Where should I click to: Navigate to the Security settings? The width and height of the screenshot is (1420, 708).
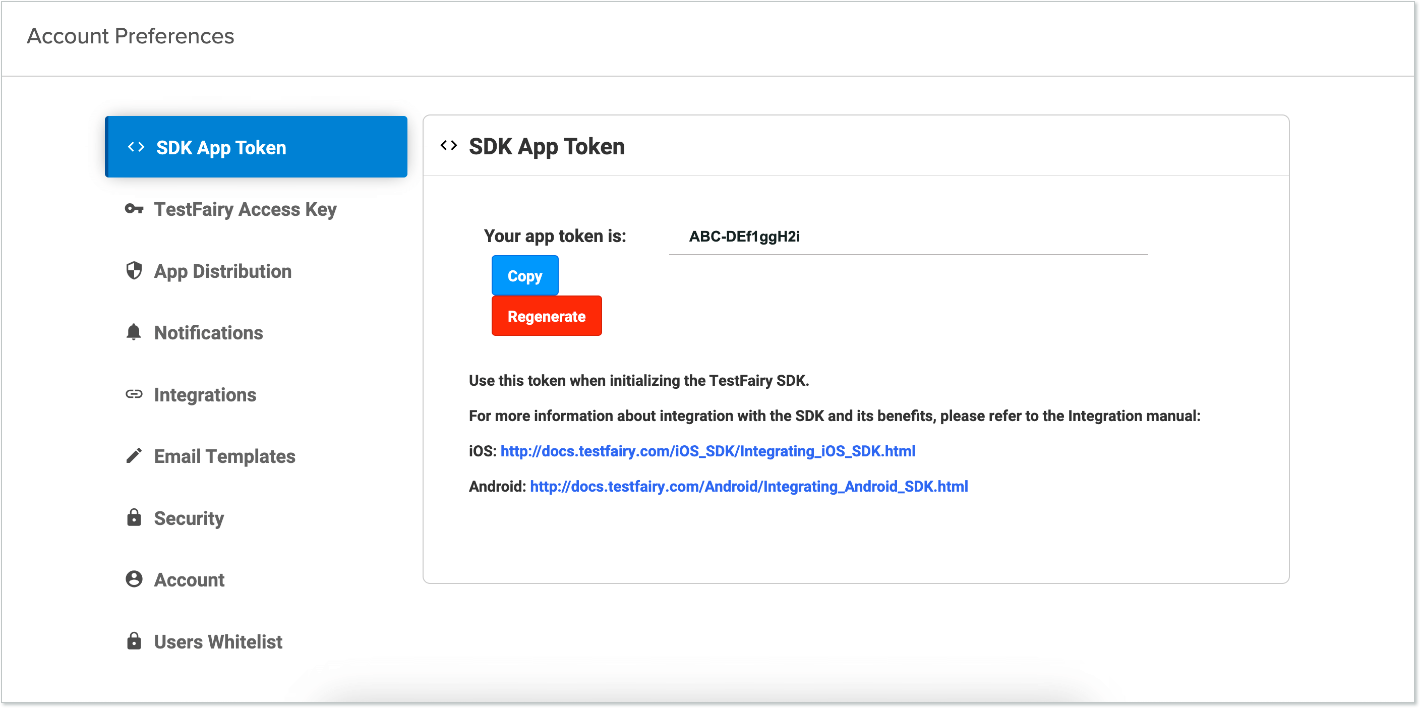[x=189, y=518]
